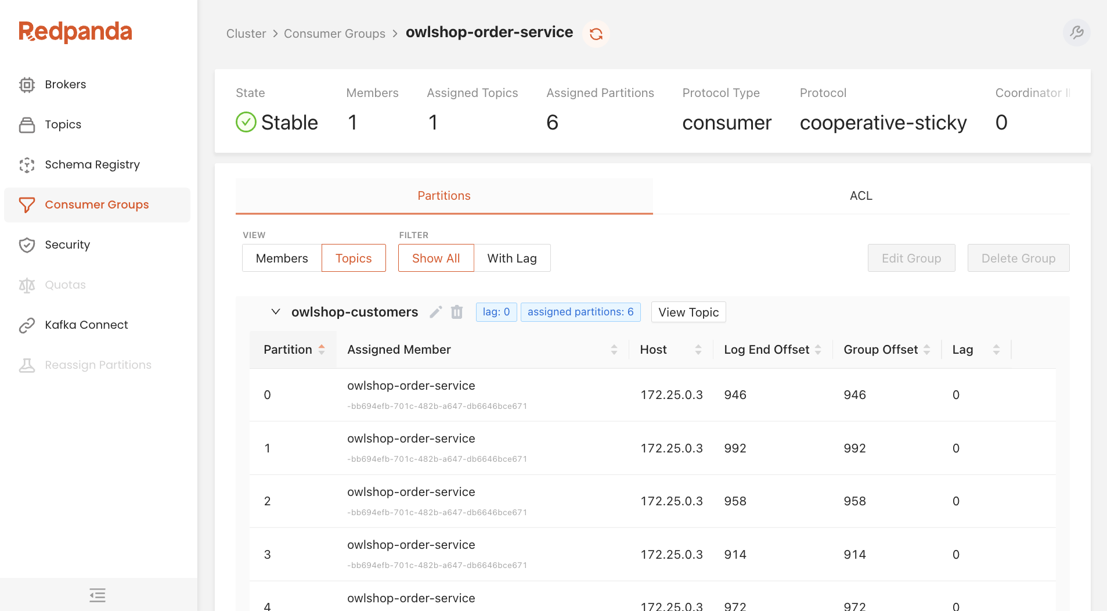Open Brokers via its chip icon

click(27, 85)
